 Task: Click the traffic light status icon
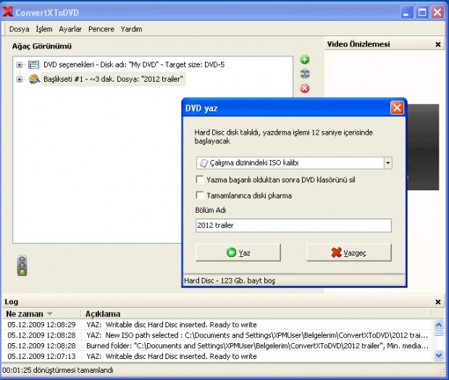click(22, 266)
